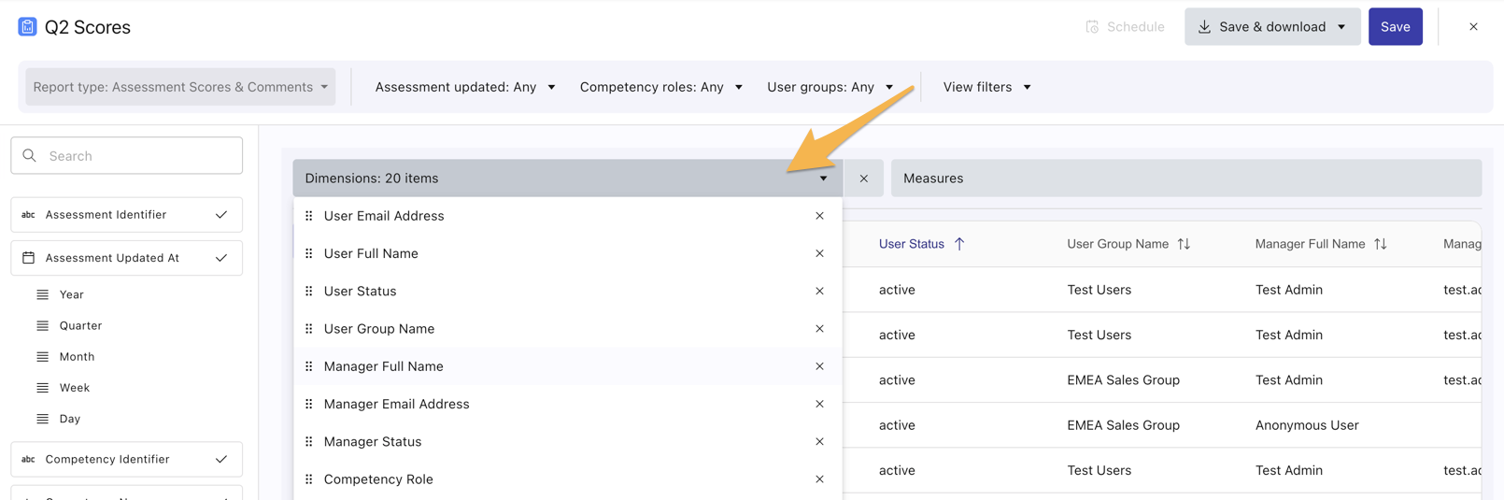Sort by User Group Name column arrows
This screenshot has width=1504, height=500.
pos(1184,244)
